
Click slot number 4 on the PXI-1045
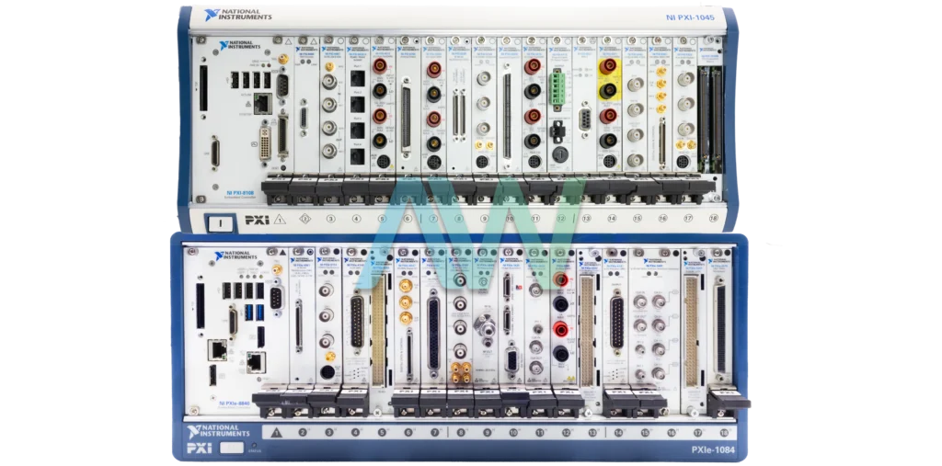(356, 219)
